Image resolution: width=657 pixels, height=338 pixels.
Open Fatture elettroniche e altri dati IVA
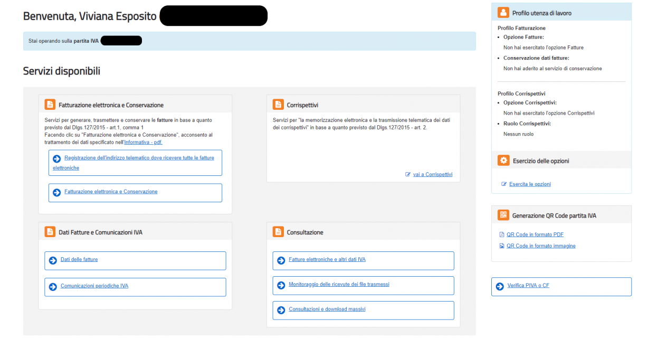coord(327,259)
